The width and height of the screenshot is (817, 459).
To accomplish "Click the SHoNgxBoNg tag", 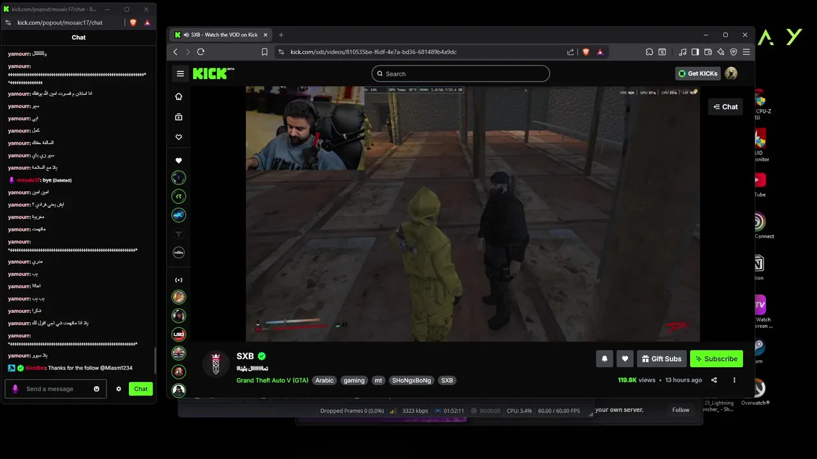I will (x=412, y=381).
